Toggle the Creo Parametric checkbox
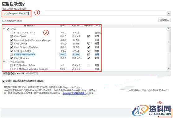Screen dimensions: 173x118 11,51
